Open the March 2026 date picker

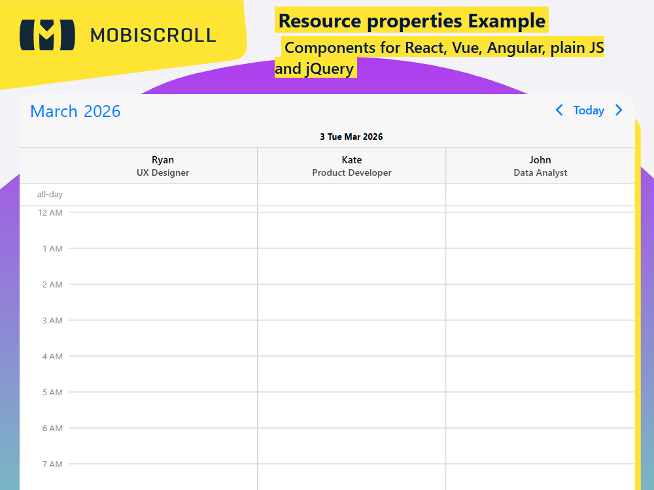point(75,111)
